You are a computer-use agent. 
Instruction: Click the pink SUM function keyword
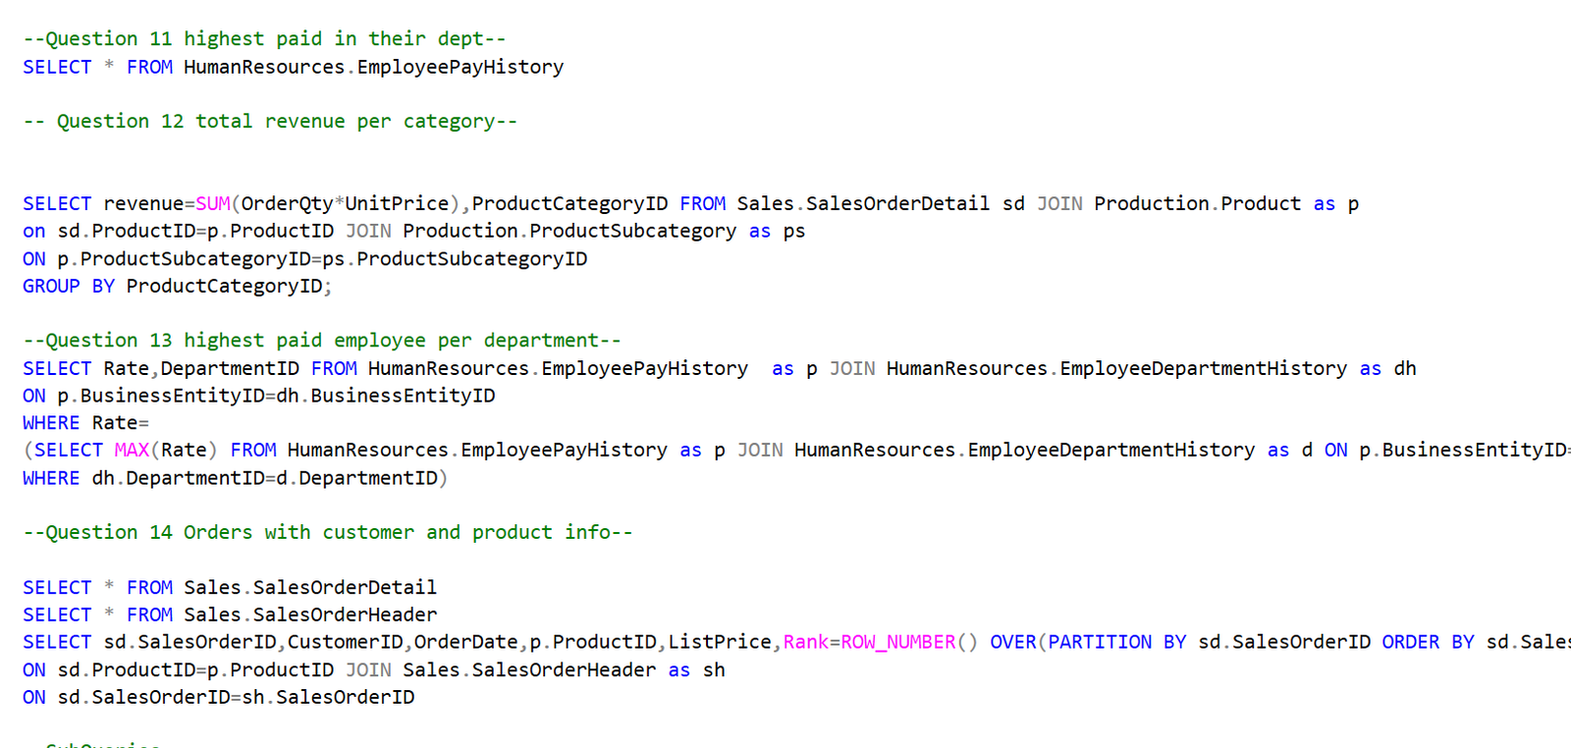coord(213,204)
